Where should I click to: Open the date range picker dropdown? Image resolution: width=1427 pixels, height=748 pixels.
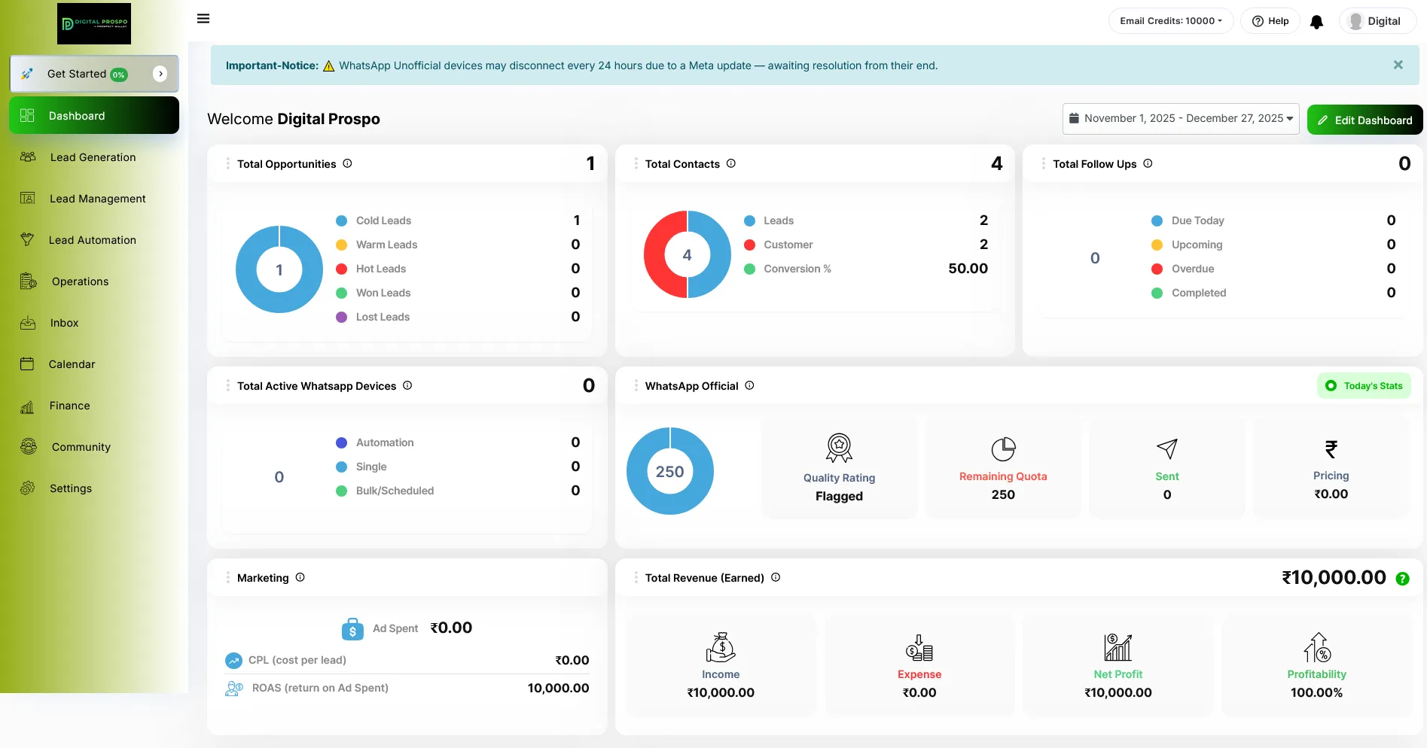[x=1180, y=119]
